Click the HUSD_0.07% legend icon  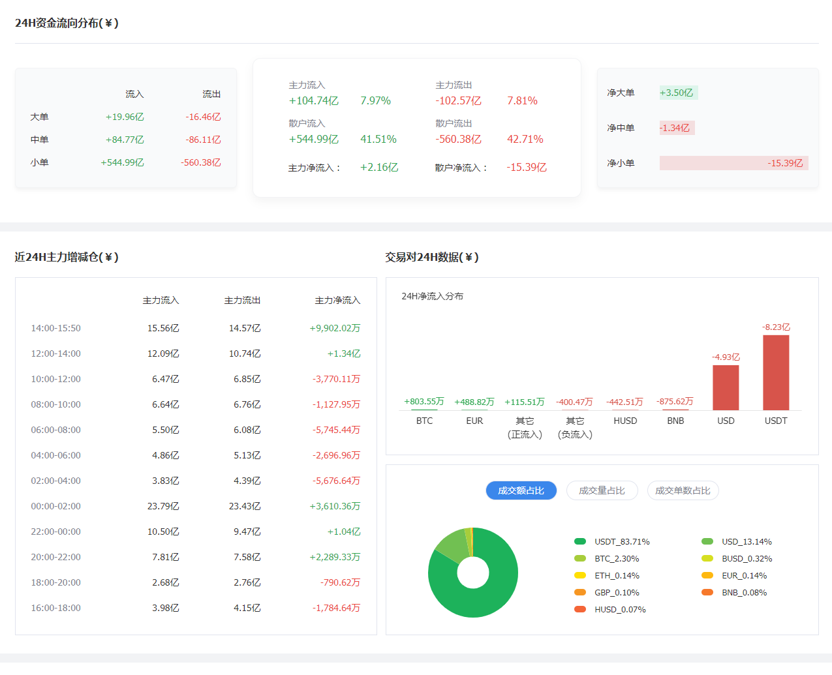coord(580,609)
